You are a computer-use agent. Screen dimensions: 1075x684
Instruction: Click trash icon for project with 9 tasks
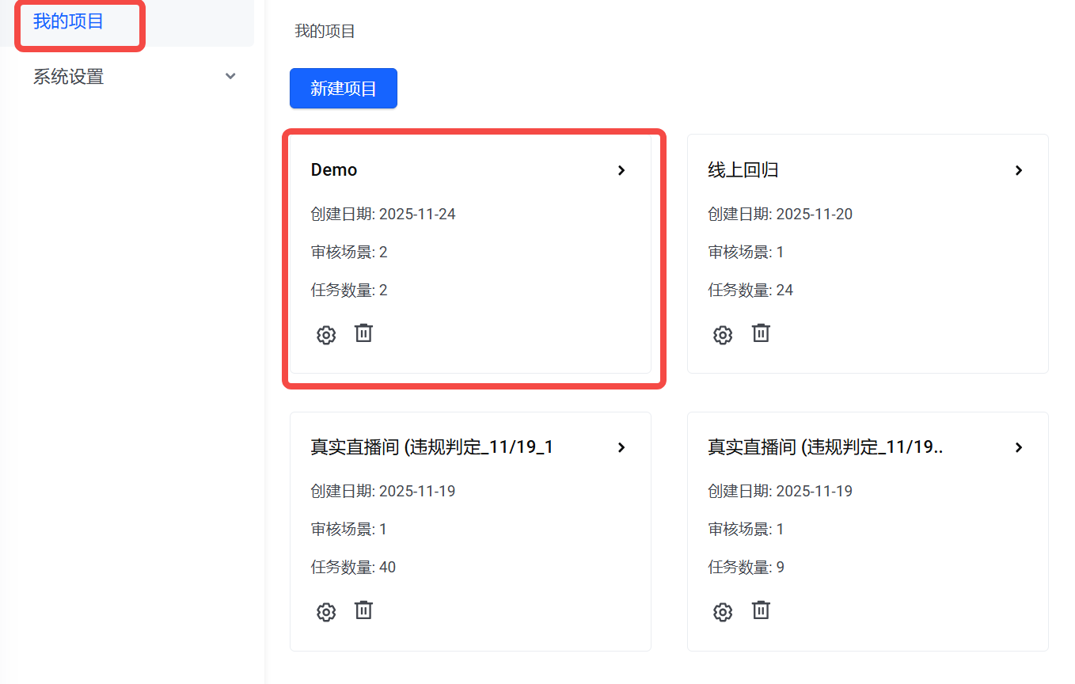761,610
